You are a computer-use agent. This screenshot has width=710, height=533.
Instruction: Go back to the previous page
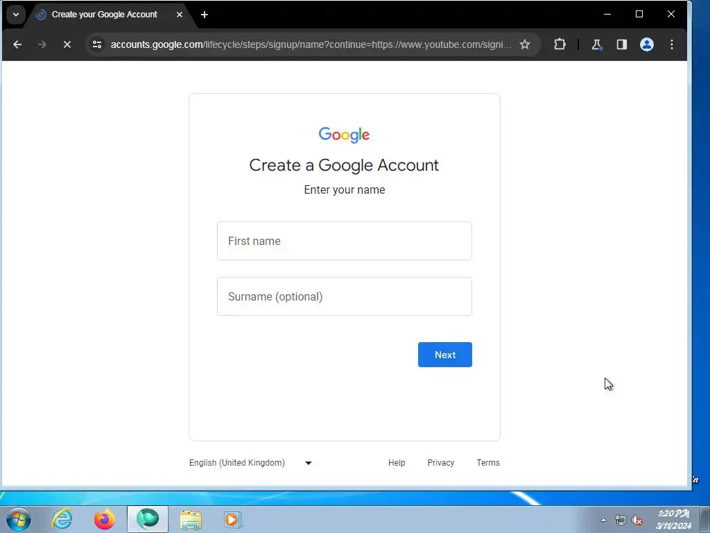point(17,44)
